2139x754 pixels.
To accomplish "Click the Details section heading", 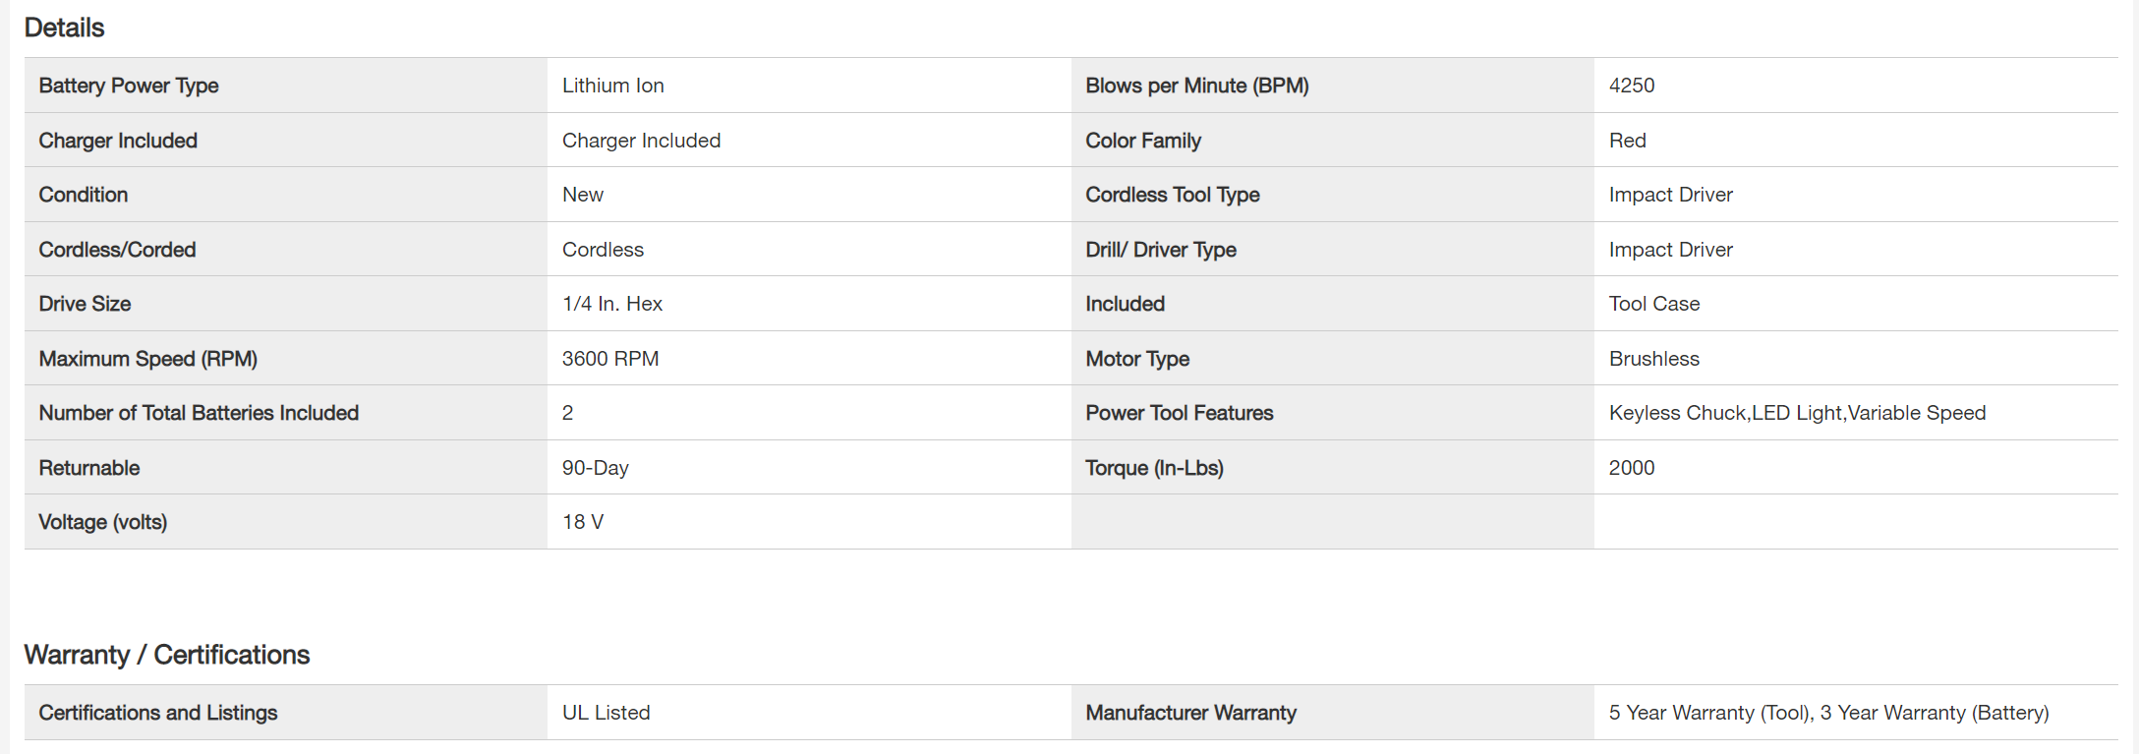I will point(64,28).
